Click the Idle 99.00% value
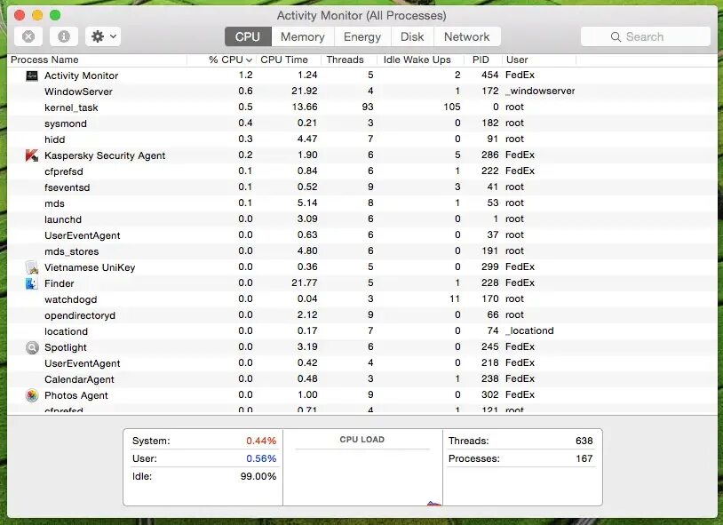This screenshot has width=723, height=525. tap(258, 476)
